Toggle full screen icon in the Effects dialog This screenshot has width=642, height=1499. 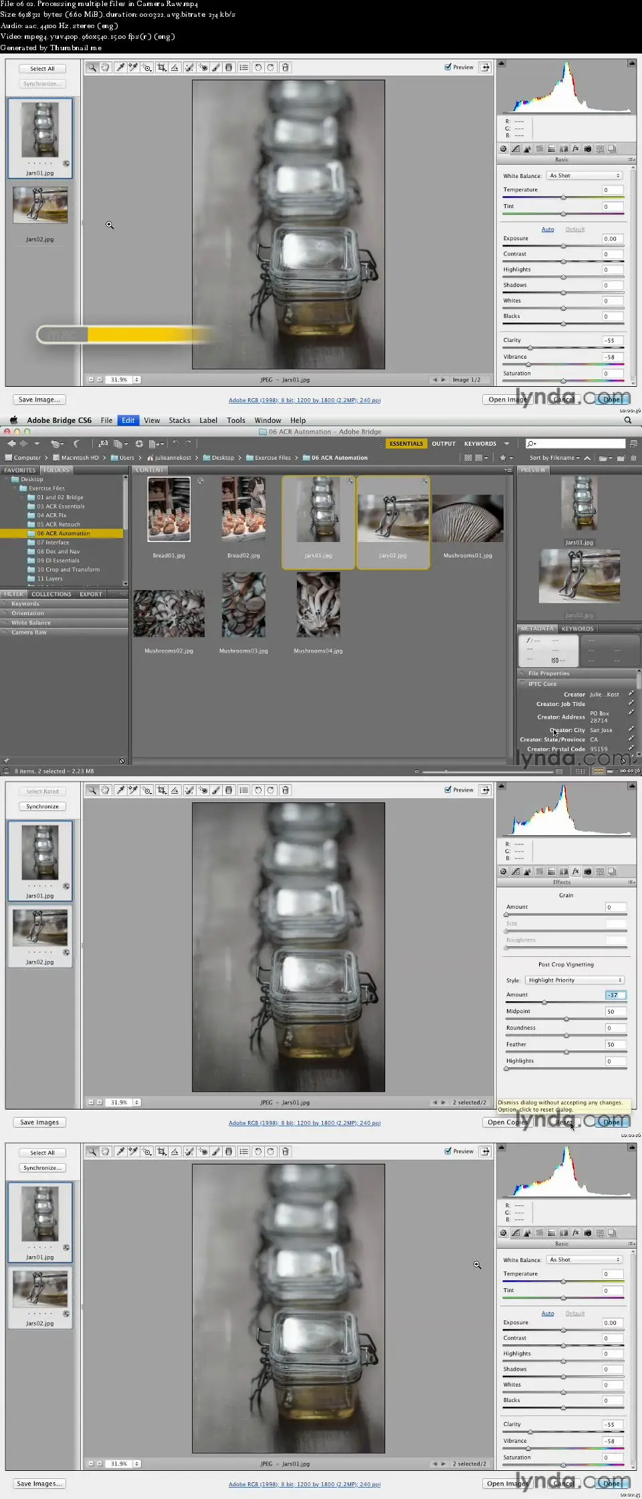click(x=485, y=790)
